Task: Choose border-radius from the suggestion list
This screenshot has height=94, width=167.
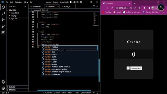Action: pyautogui.click(x=69, y=47)
